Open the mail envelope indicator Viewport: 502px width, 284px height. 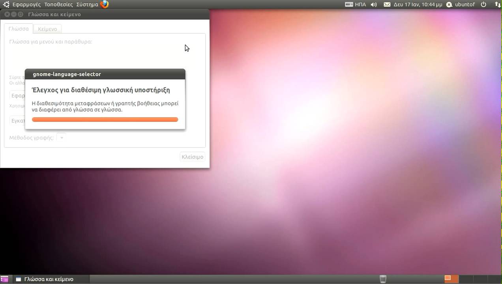(x=387, y=4)
